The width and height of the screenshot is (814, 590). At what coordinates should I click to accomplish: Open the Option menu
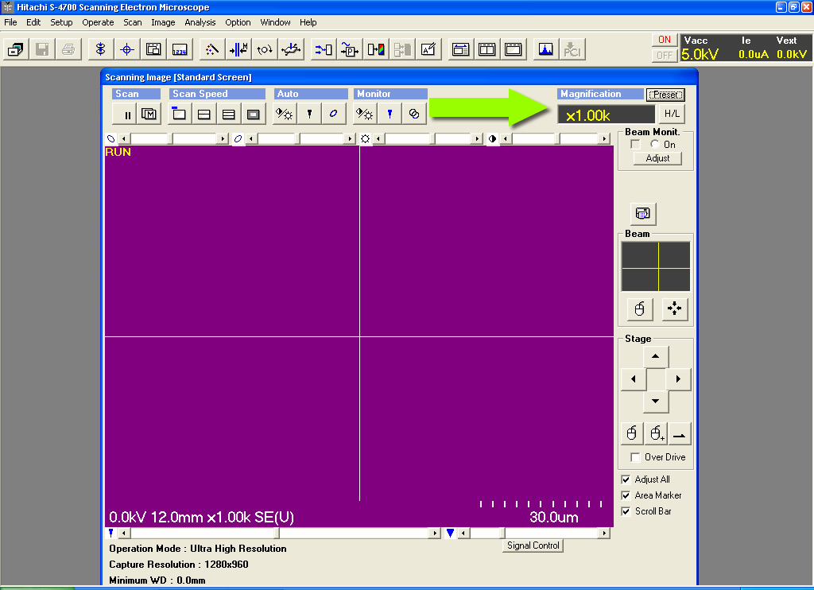coord(238,22)
